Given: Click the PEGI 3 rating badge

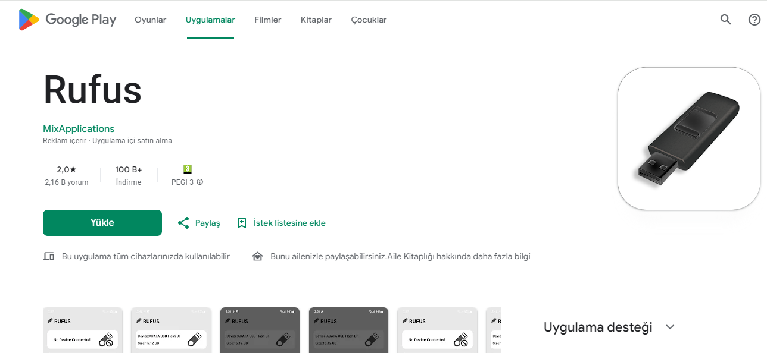Looking at the screenshot, I should (x=188, y=169).
